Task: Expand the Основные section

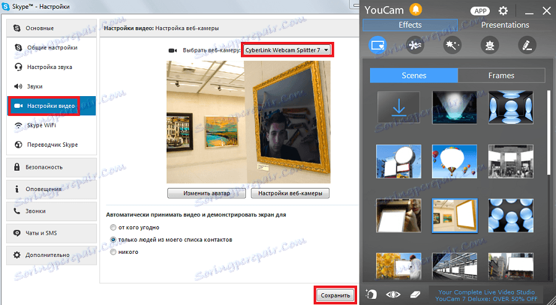Action: point(51,28)
